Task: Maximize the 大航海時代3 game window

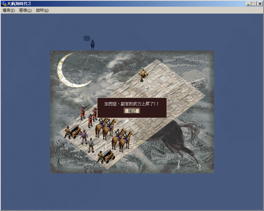Action: point(254,4)
